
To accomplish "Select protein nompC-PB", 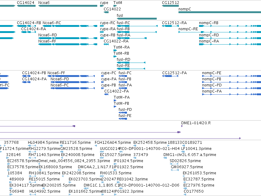I will click(x=232, y=82).
